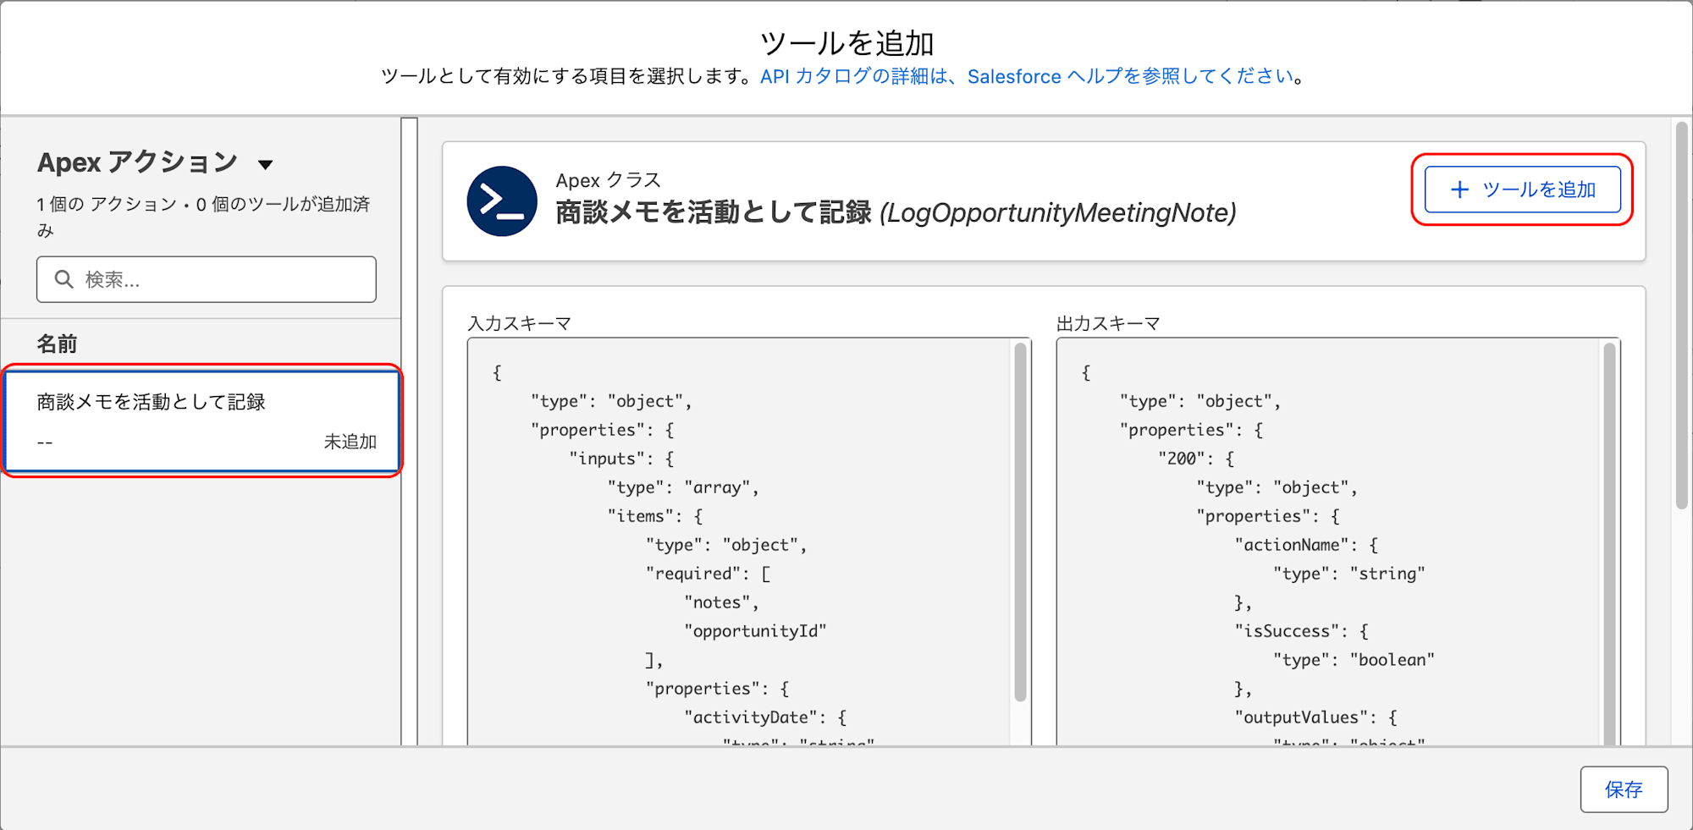Open the API カタログ Salesforce help link
The height and width of the screenshot is (830, 1693).
tap(1027, 76)
